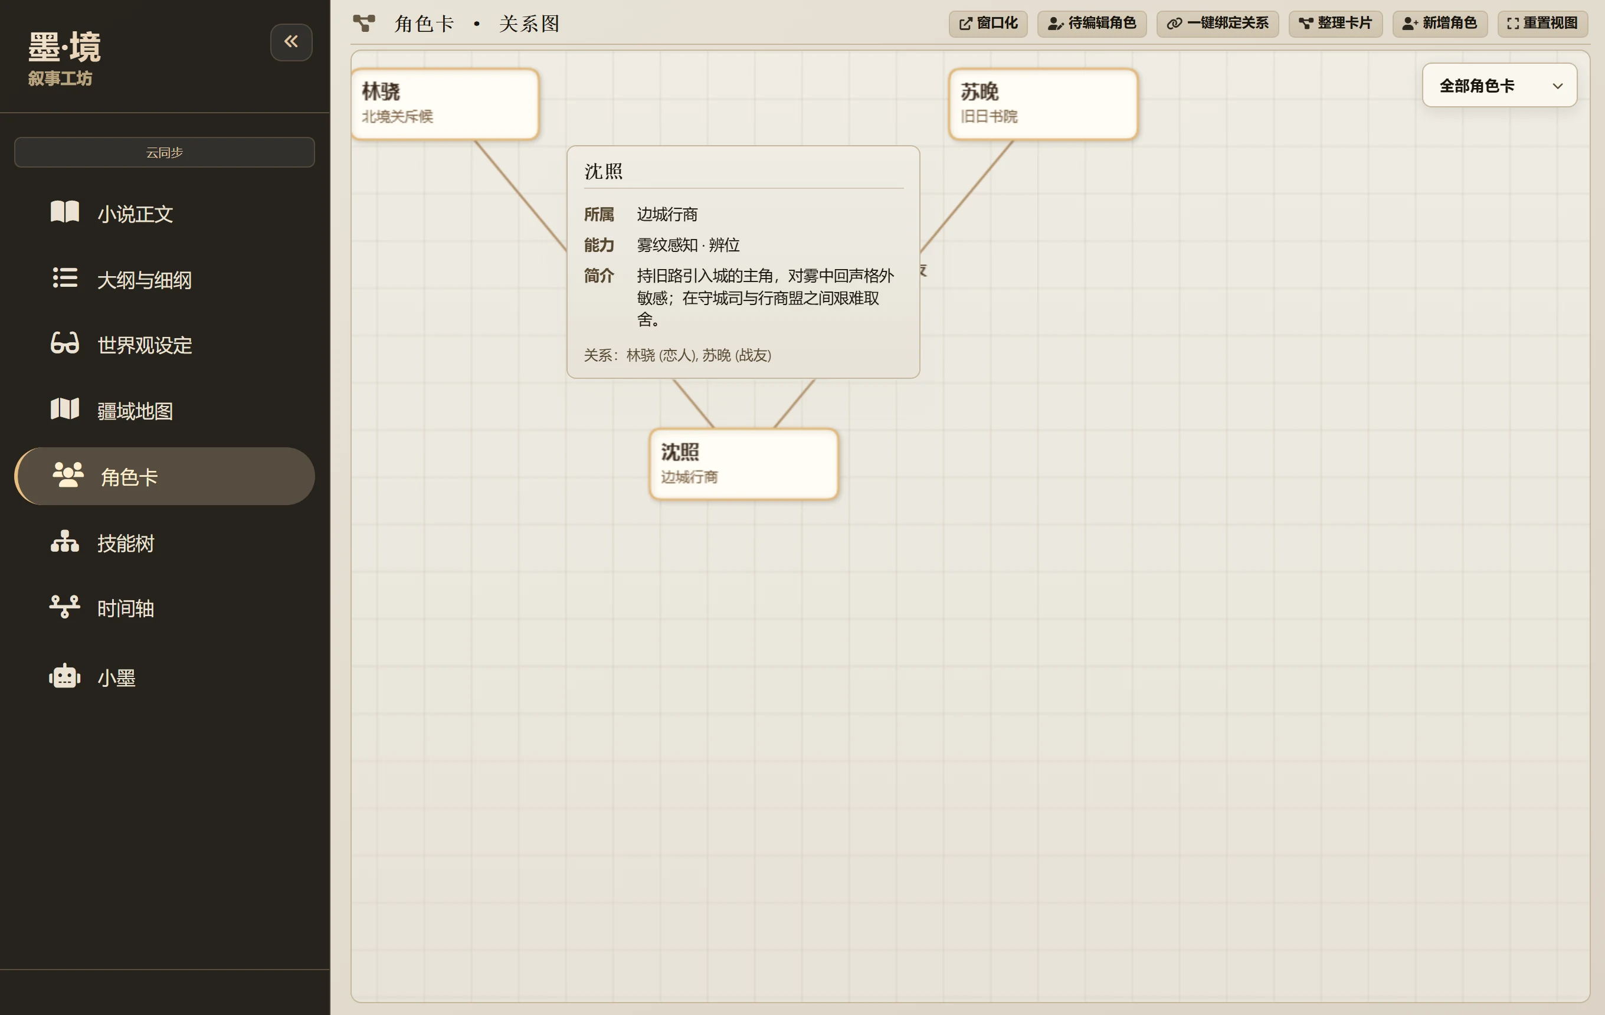
Task: Select the 角色卡 sidebar menu item
Action: click(165, 476)
